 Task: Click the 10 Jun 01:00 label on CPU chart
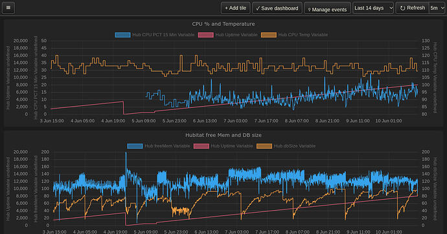pos(389,121)
